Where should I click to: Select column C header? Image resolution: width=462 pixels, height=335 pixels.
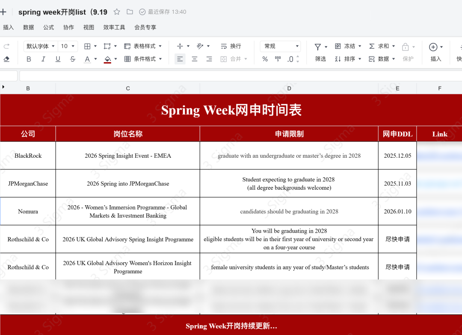pyautogui.click(x=128, y=88)
